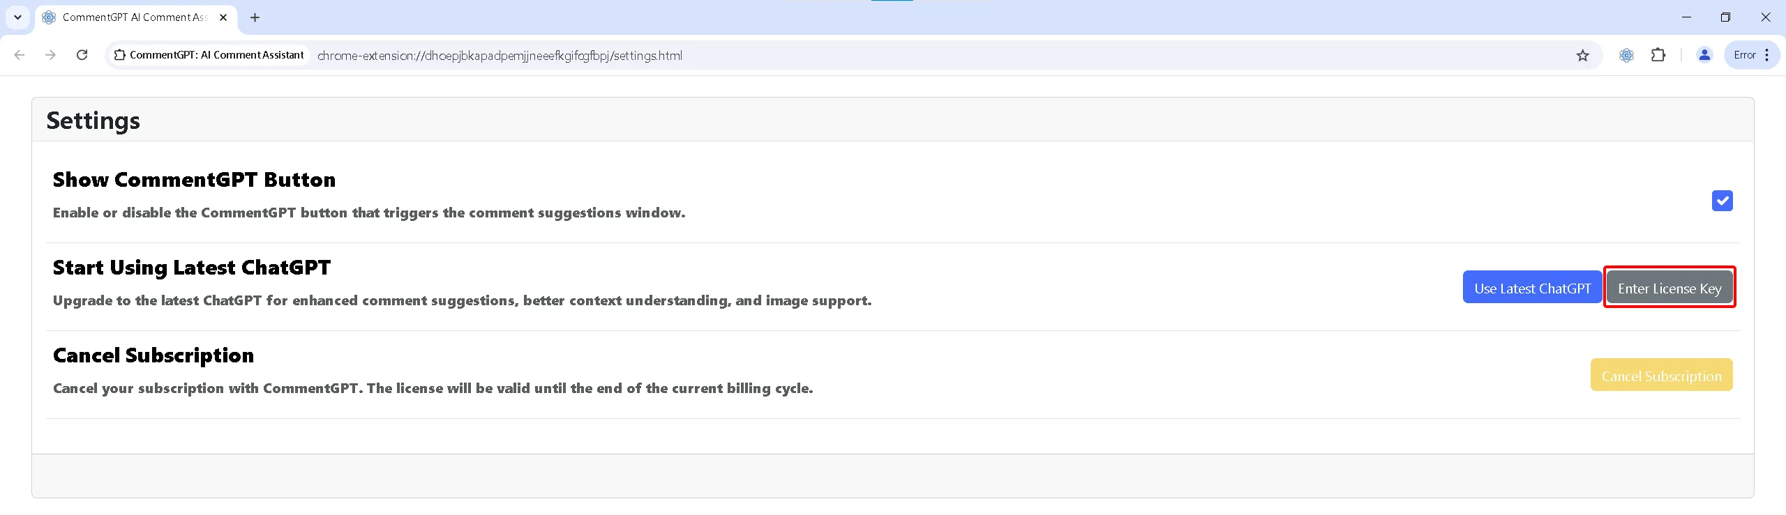
Task: Go back to the previous page
Action: (x=20, y=55)
